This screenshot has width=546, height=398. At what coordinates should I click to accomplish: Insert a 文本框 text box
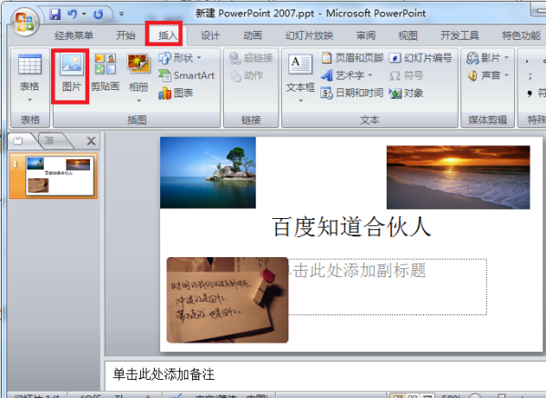point(300,73)
